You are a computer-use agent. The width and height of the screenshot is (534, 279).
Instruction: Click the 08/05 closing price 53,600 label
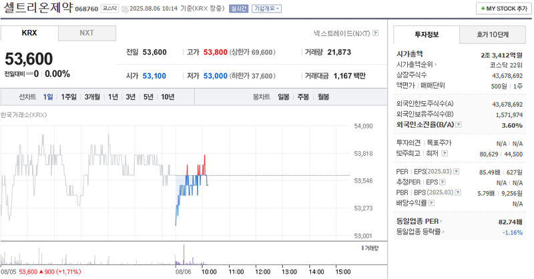28,272
